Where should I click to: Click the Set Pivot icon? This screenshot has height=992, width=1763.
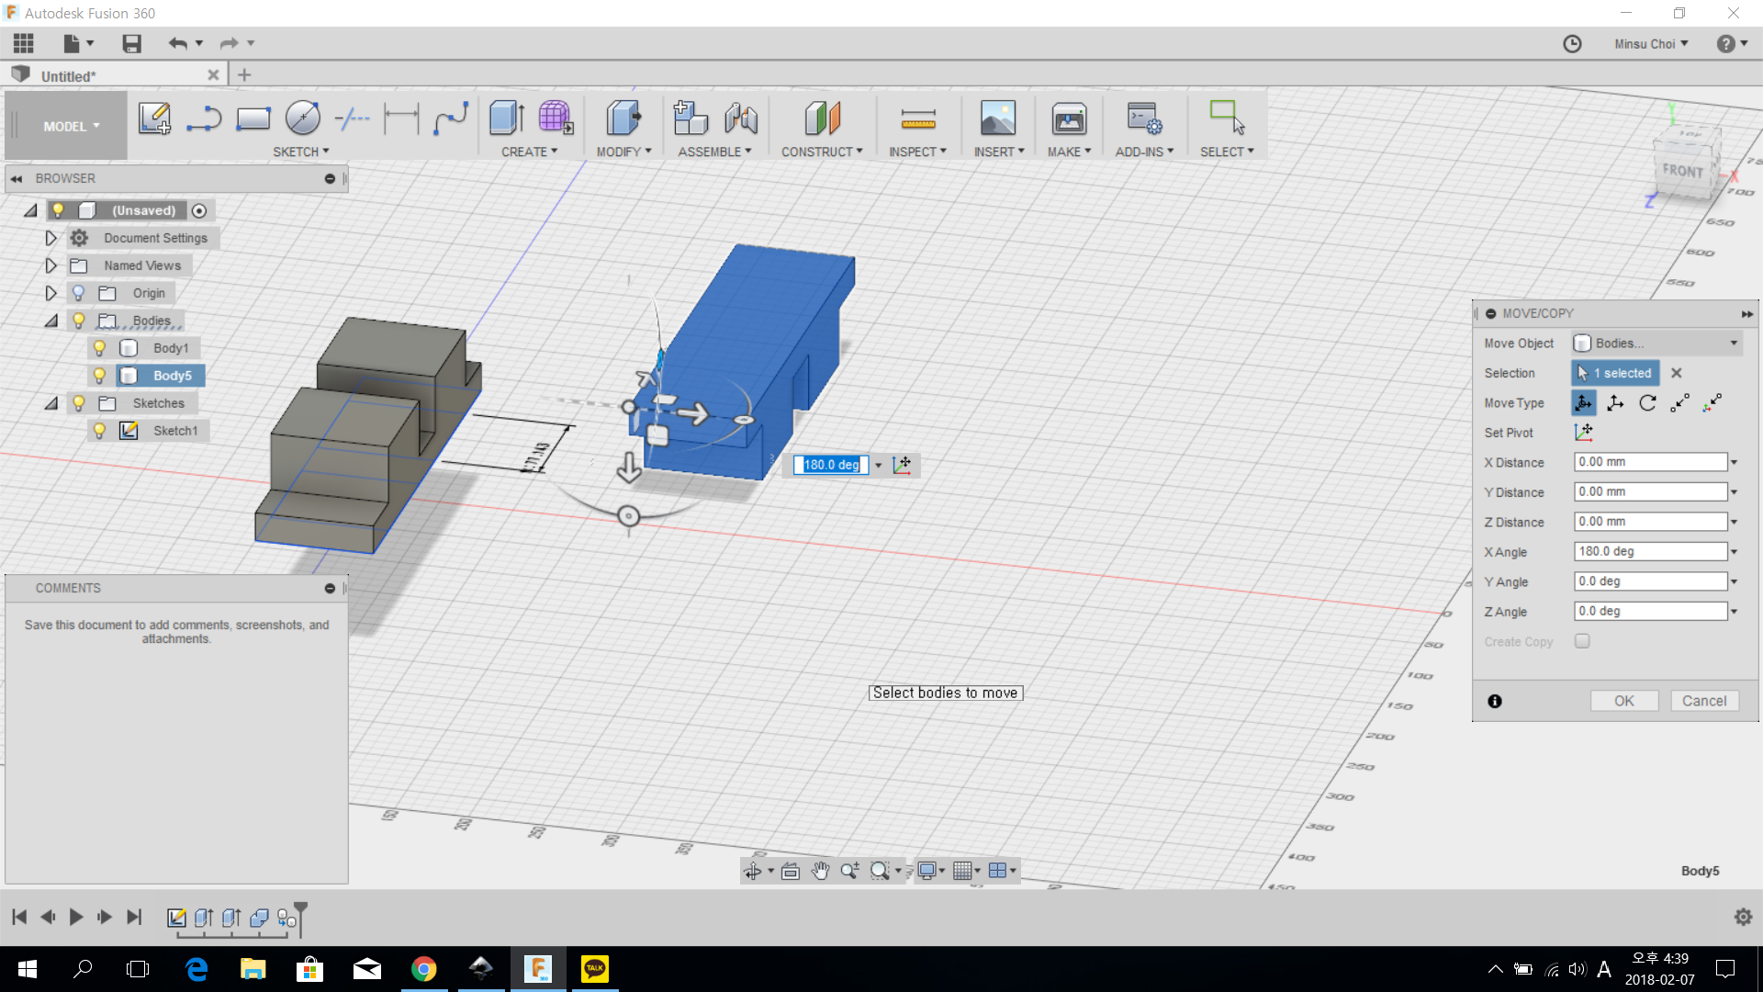1583,432
